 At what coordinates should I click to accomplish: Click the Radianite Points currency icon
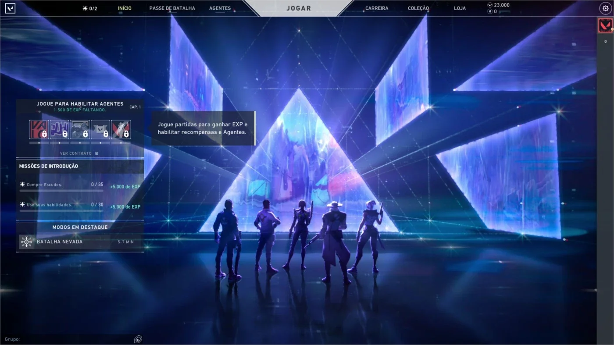point(490,11)
